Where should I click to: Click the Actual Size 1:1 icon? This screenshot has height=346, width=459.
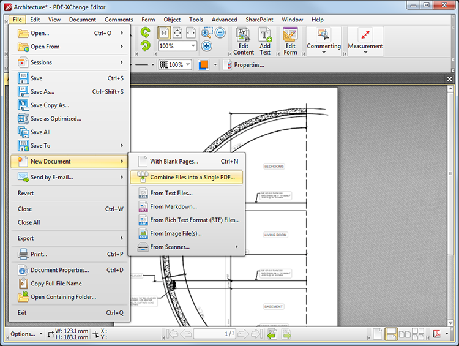click(164, 33)
